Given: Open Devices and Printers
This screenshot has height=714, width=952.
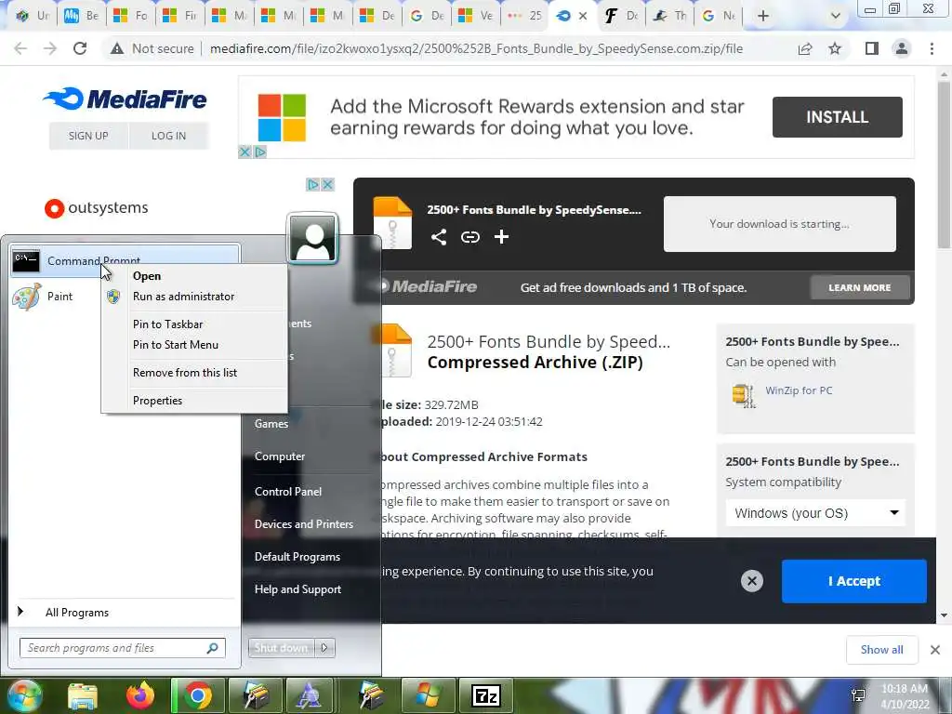Looking at the screenshot, I should (x=304, y=524).
